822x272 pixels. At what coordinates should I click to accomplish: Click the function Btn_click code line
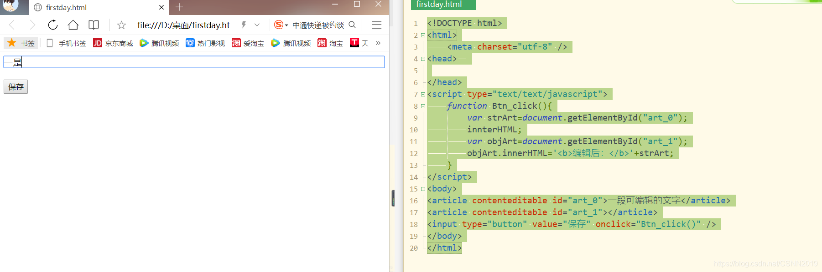click(x=499, y=106)
